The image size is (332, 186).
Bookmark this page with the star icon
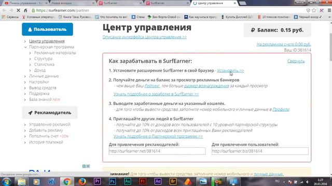pos(314,10)
